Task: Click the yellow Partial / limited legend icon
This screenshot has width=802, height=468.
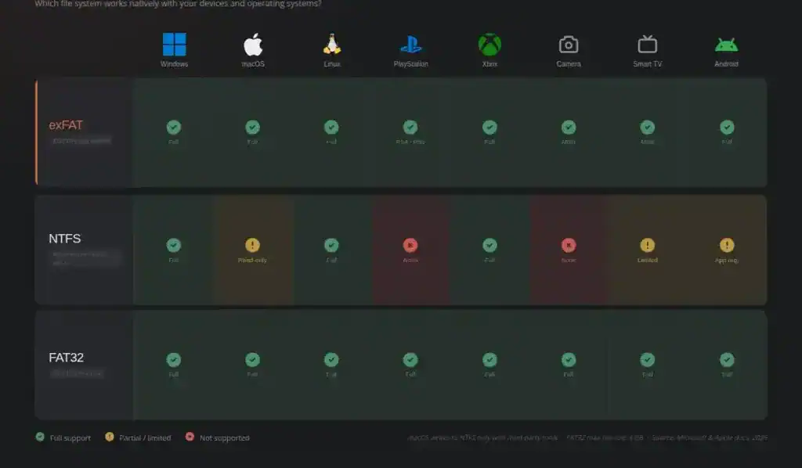Action: pyautogui.click(x=109, y=437)
